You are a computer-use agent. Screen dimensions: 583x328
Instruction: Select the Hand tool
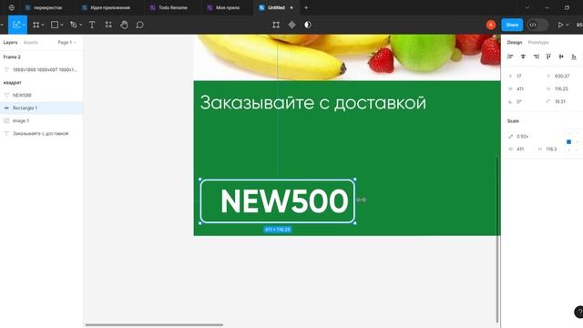pos(124,25)
